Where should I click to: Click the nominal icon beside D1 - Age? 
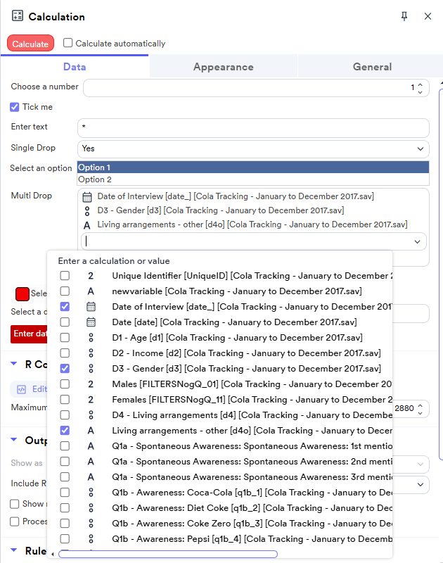(91, 338)
